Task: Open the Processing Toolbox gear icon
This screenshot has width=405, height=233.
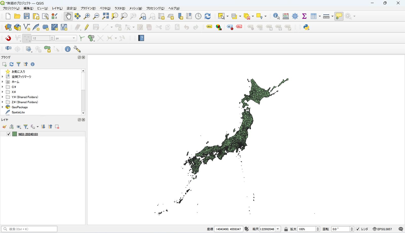Action: 295,16
